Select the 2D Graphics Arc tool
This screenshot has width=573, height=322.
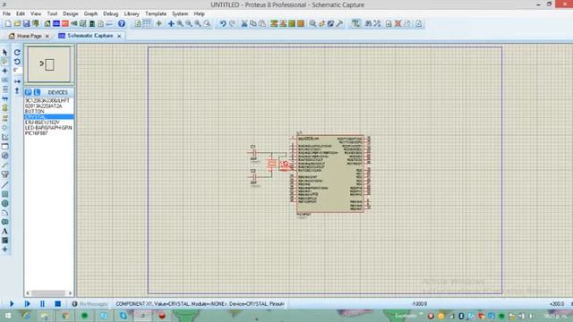[x=4, y=213]
